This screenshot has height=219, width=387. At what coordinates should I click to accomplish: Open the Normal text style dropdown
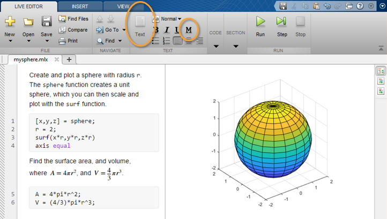pos(171,19)
